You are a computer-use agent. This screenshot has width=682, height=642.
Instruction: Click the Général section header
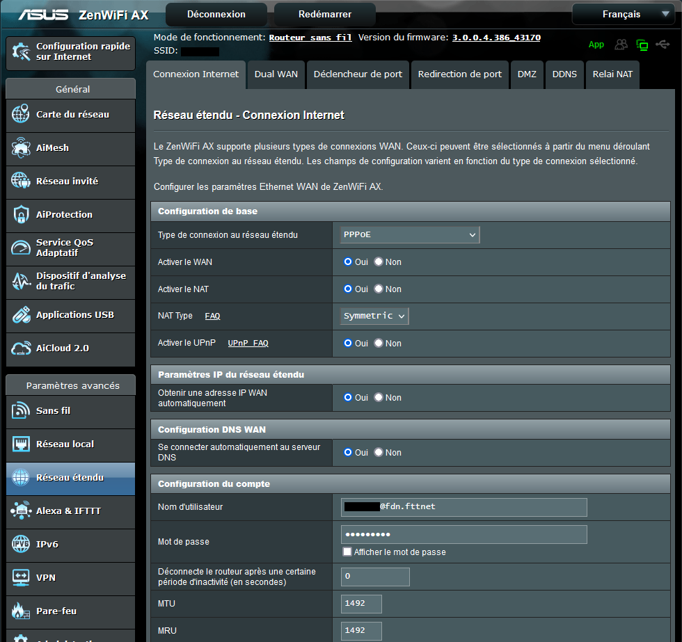[70, 89]
